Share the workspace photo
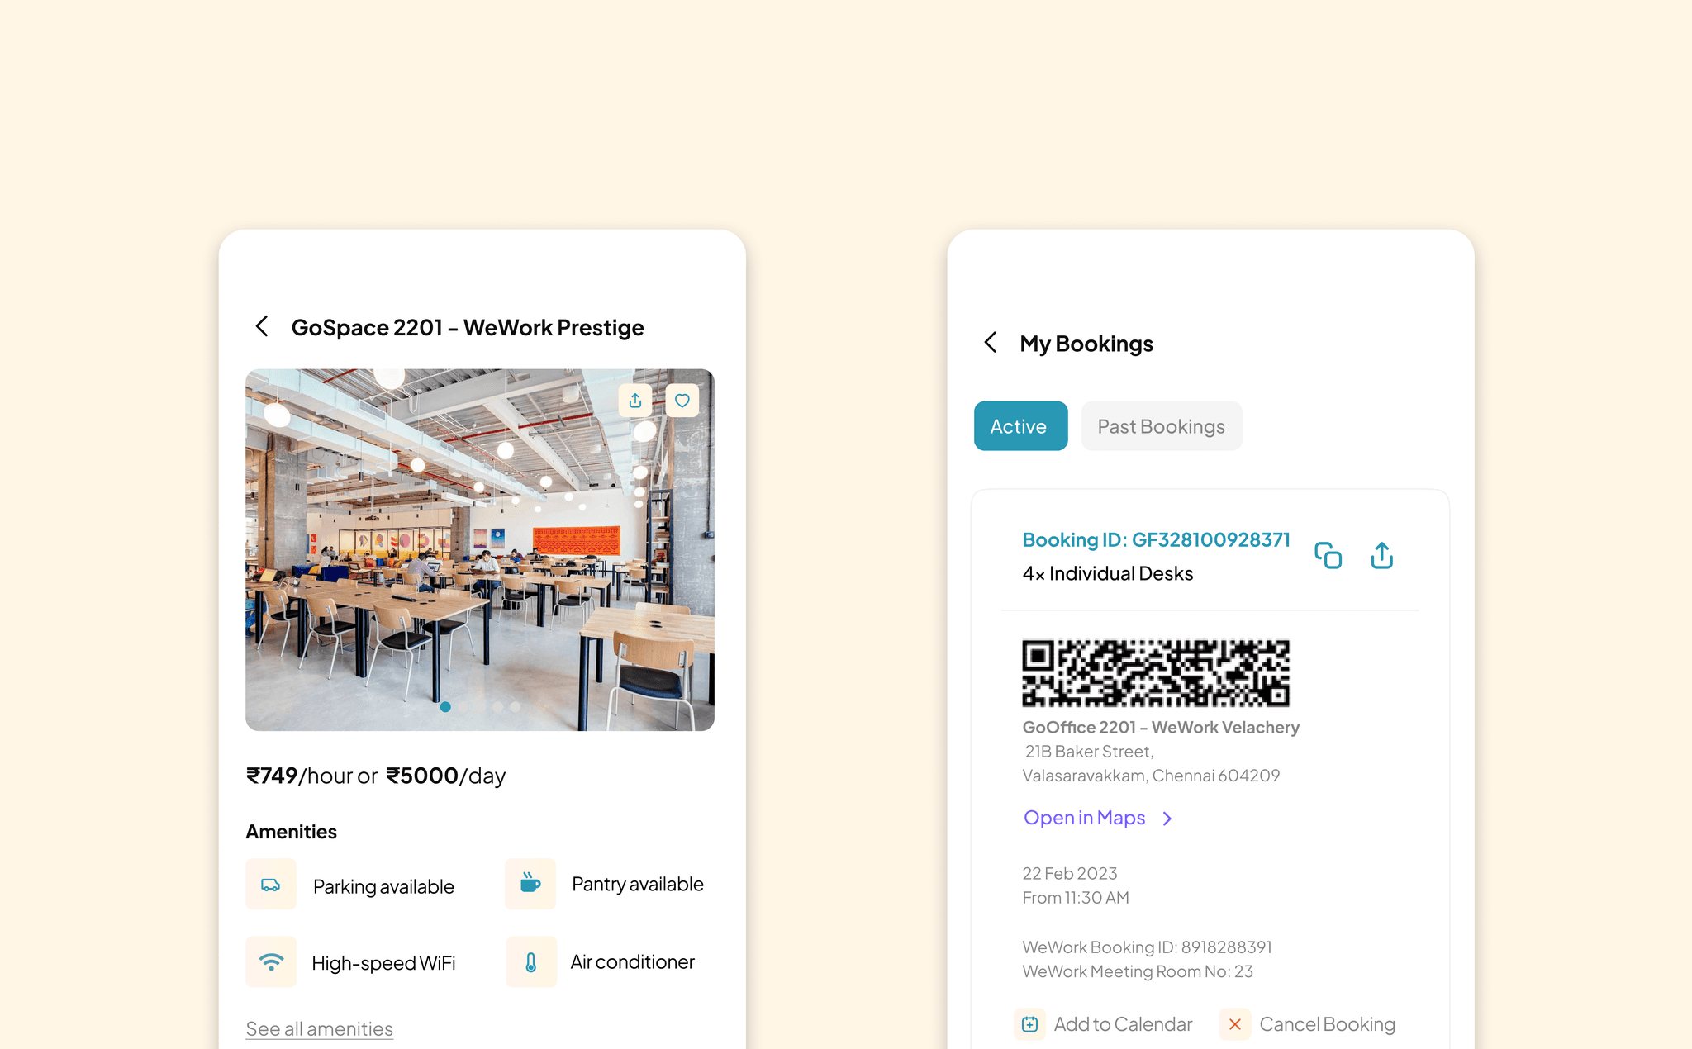 pos(635,401)
